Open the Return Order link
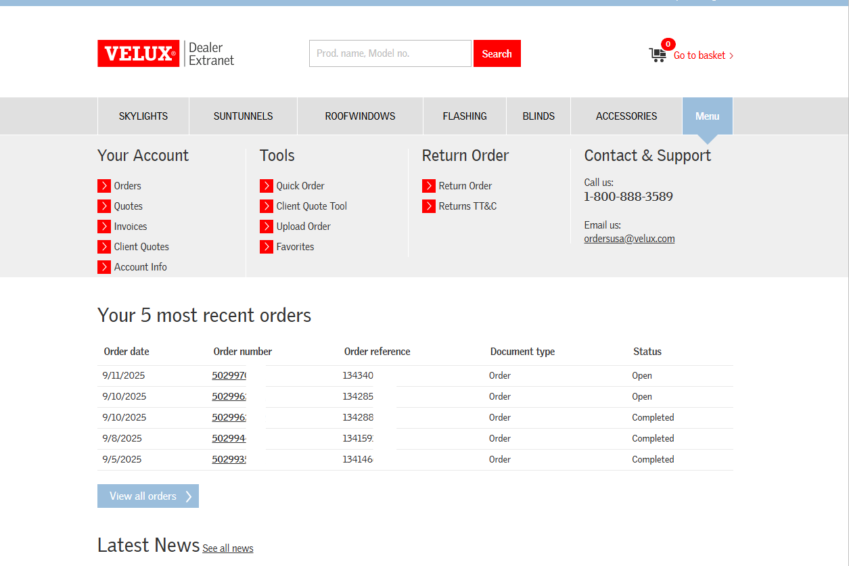 465,186
